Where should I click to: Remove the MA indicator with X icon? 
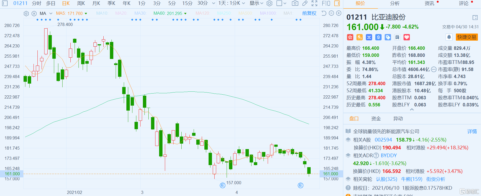(34, 14)
